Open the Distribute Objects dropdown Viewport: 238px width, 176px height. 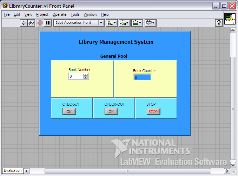[x=125, y=23]
